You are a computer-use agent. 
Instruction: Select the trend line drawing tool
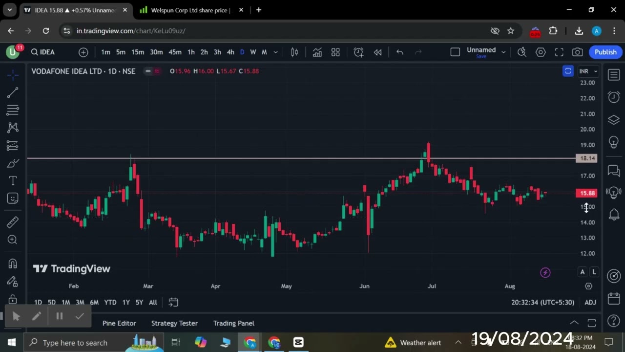[13, 92]
